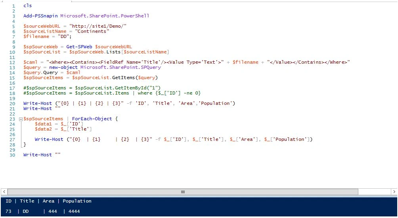Screen dimensions: 398x218
Task: Collapse the ForEach-Object code block
Action: pyautogui.click(x=21, y=119)
